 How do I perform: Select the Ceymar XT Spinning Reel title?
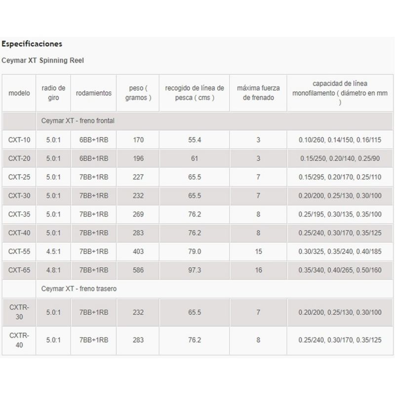(x=43, y=60)
